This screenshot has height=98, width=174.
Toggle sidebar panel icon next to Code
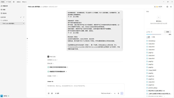coord(14,2)
